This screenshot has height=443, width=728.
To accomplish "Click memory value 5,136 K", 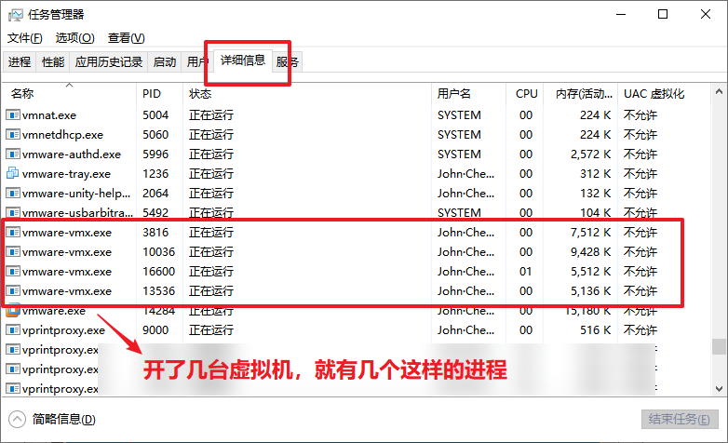I will [590, 290].
